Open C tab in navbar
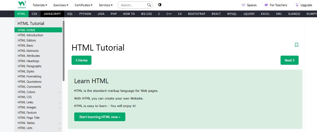The height and width of the screenshot is (132, 317). pos(159,14)
